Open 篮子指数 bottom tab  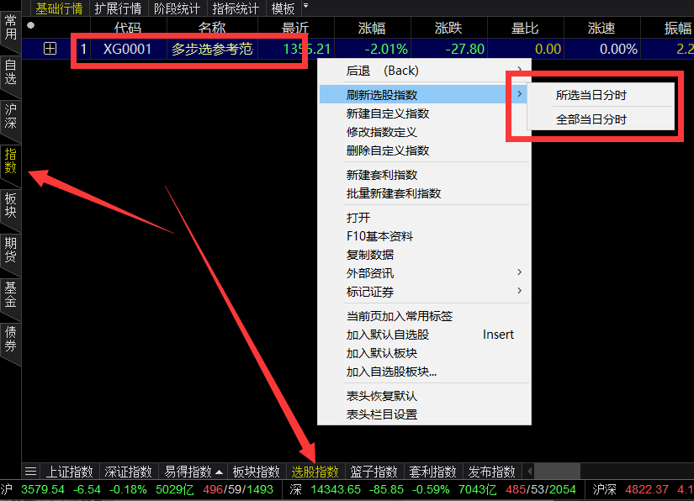[x=374, y=472]
